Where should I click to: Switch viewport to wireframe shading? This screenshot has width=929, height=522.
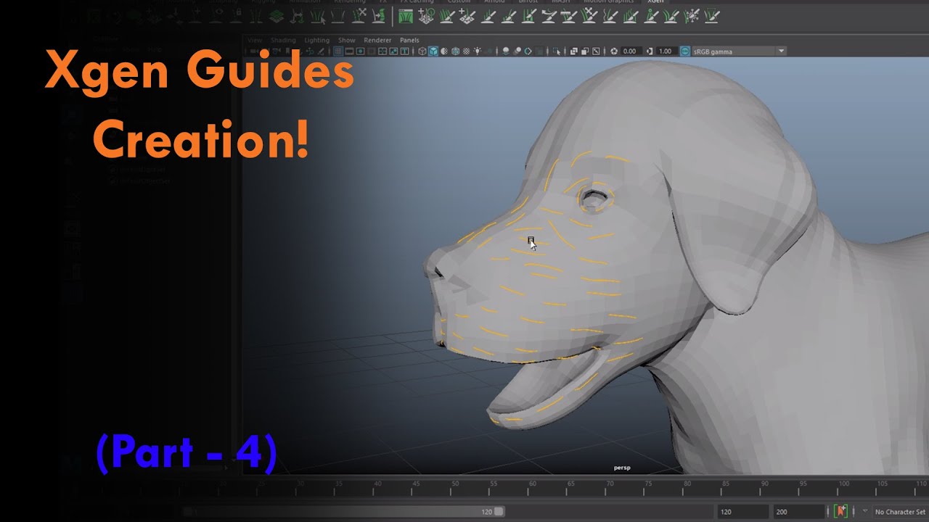[x=422, y=51]
